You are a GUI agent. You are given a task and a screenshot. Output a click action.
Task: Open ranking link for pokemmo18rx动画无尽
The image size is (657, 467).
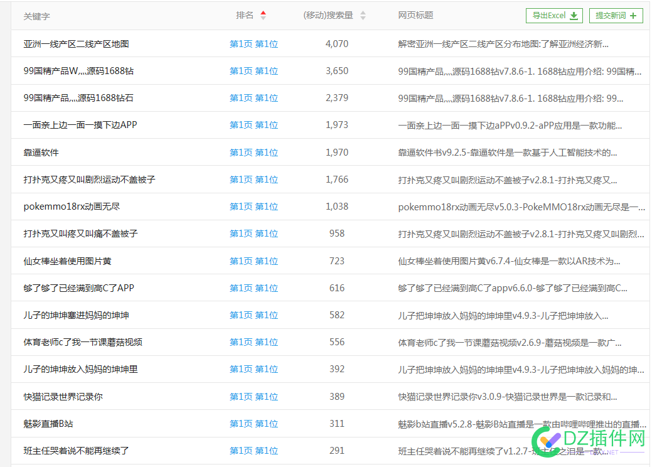[254, 207]
